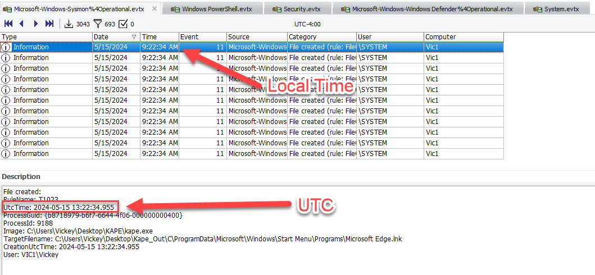The image size is (595, 275).
Task: Go to the next event arrow
Action: click(x=35, y=24)
